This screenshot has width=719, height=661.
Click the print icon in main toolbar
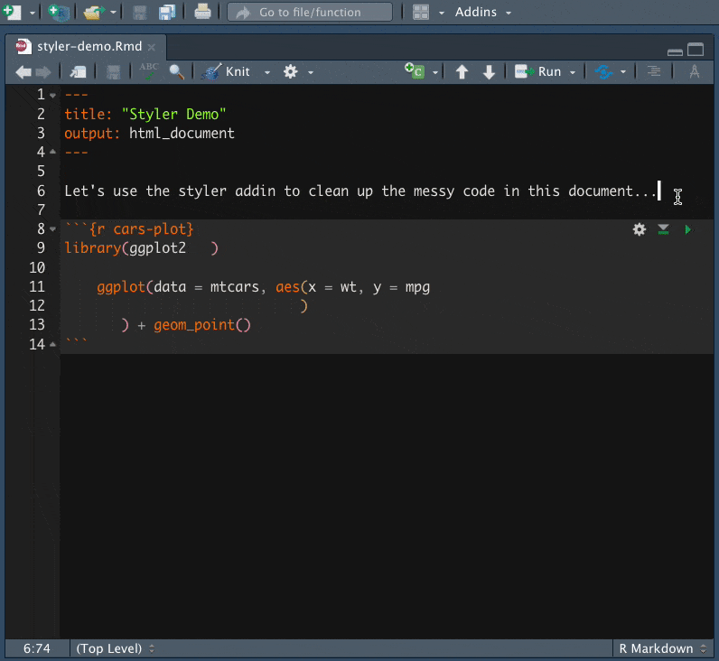coord(202,13)
